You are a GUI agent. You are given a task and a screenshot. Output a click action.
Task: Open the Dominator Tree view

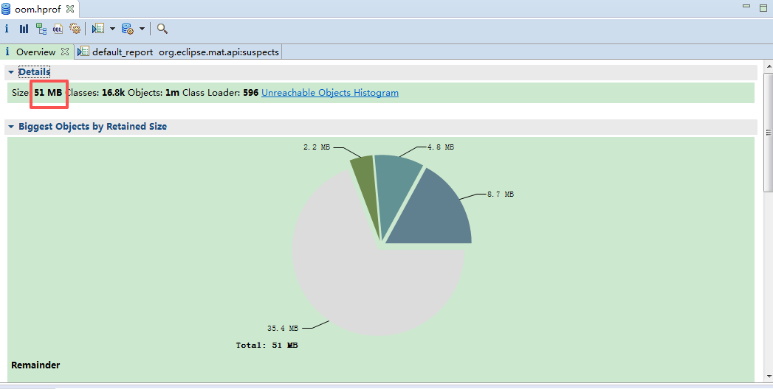[41, 29]
